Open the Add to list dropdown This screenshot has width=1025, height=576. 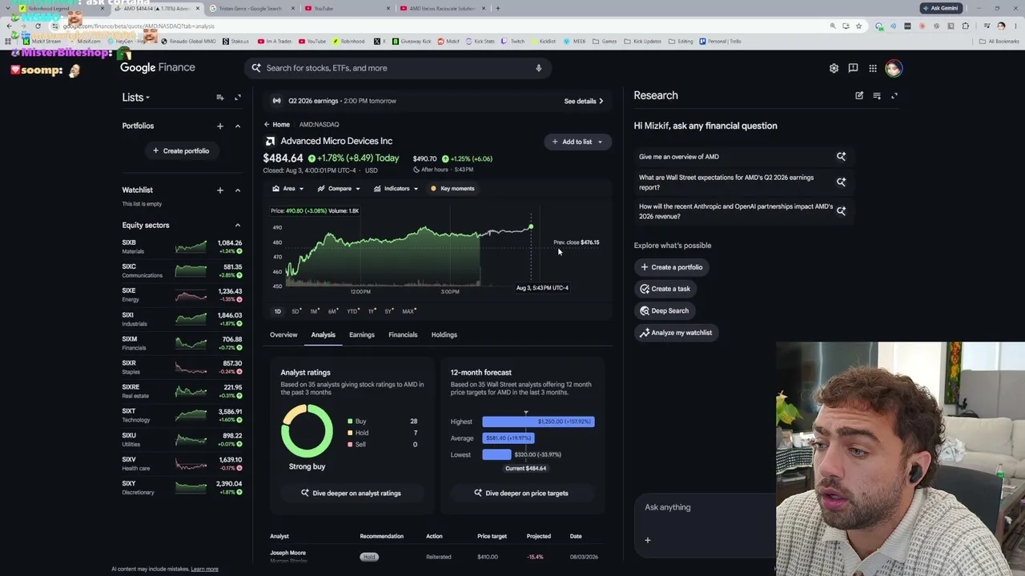577,142
